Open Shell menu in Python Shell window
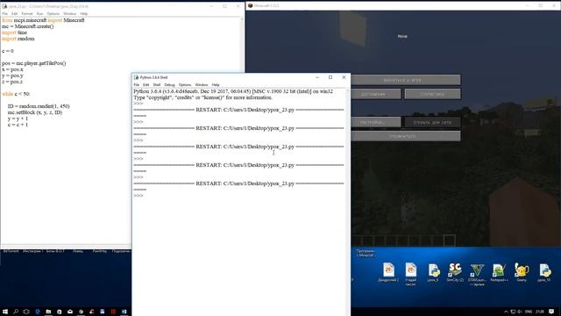 point(157,85)
